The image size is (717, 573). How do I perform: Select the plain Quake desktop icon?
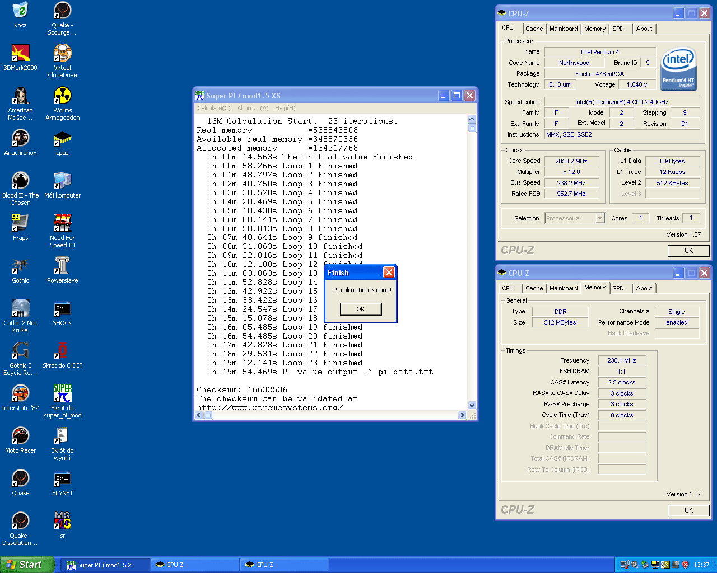click(20, 482)
